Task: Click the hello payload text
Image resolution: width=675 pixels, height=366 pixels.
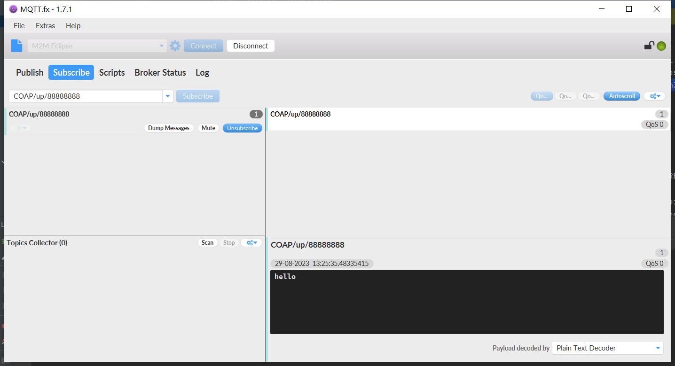Action: coord(285,277)
